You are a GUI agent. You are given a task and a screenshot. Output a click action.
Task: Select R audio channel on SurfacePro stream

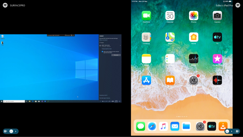[x=16, y=131]
